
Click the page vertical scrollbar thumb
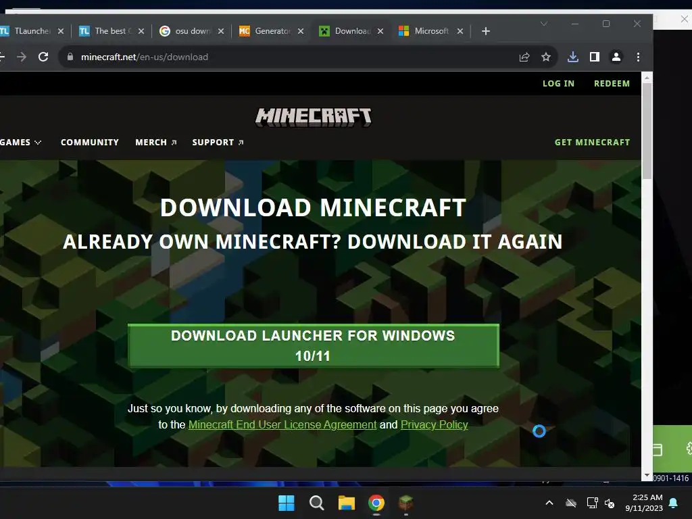coord(647,130)
